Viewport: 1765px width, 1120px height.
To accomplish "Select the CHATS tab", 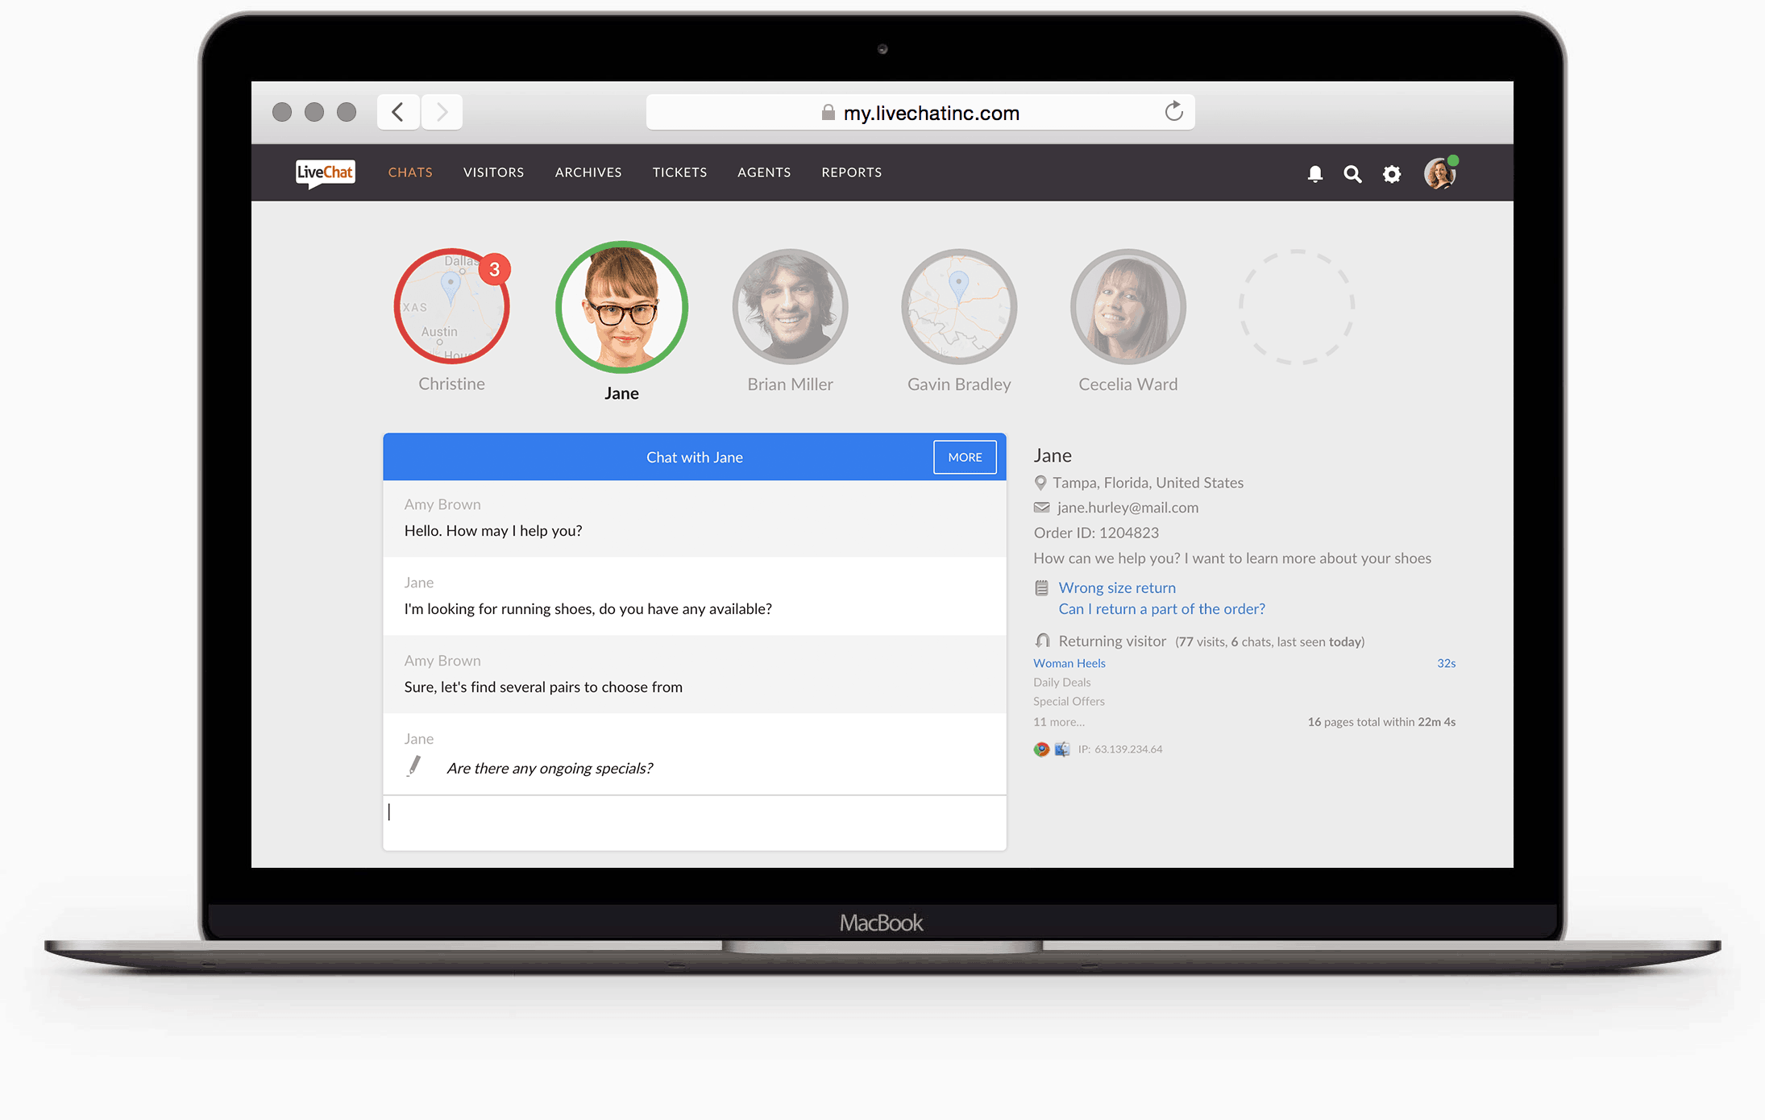I will point(410,171).
